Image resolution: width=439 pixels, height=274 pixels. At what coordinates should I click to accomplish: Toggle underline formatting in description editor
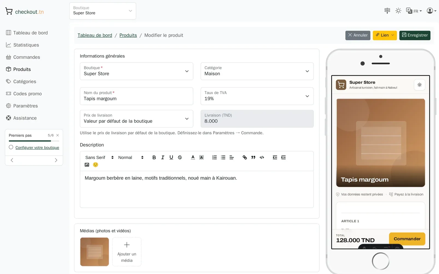(x=171, y=158)
